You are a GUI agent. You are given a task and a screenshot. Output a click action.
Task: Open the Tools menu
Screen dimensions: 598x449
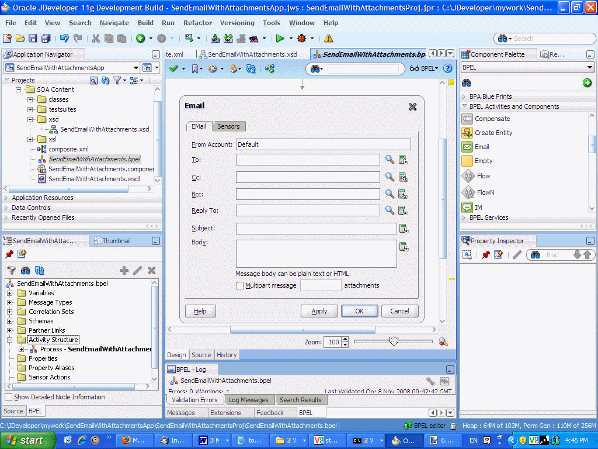271,23
